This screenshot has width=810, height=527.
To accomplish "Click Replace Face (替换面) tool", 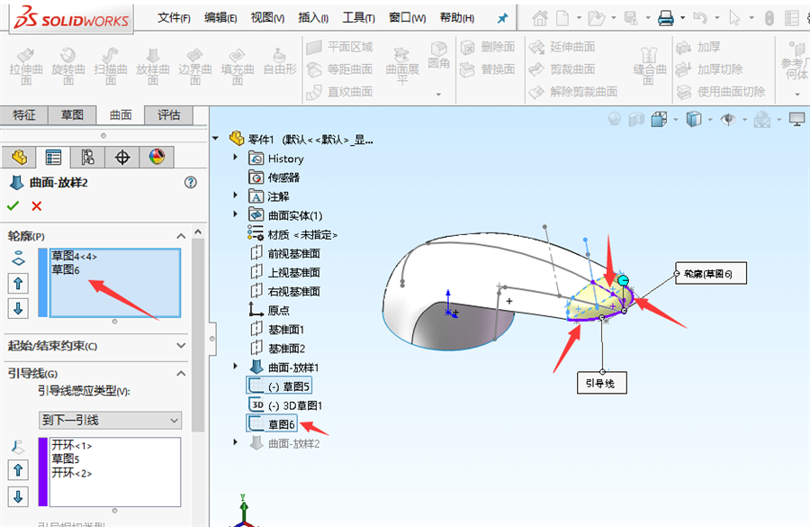I will [488, 69].
